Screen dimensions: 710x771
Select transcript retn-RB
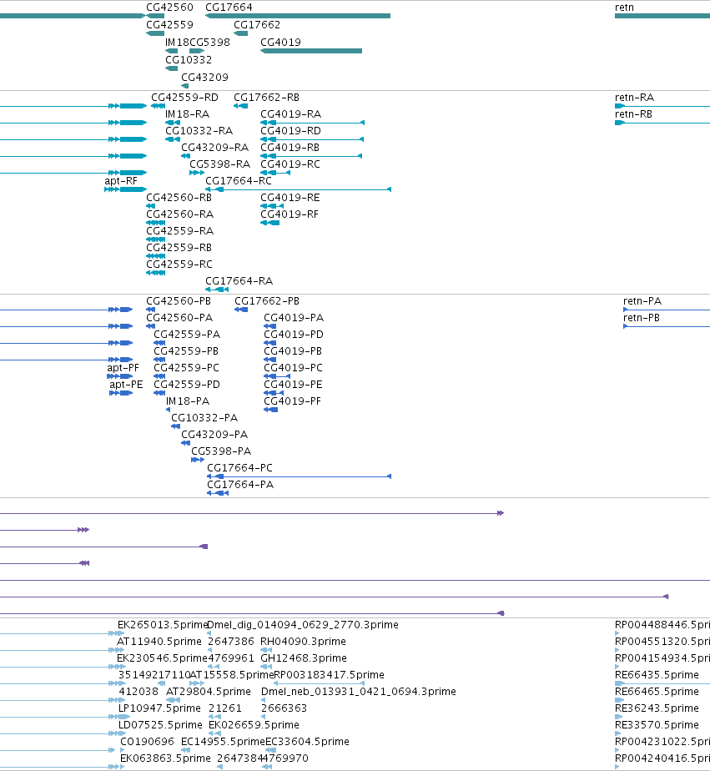point(633,114)
